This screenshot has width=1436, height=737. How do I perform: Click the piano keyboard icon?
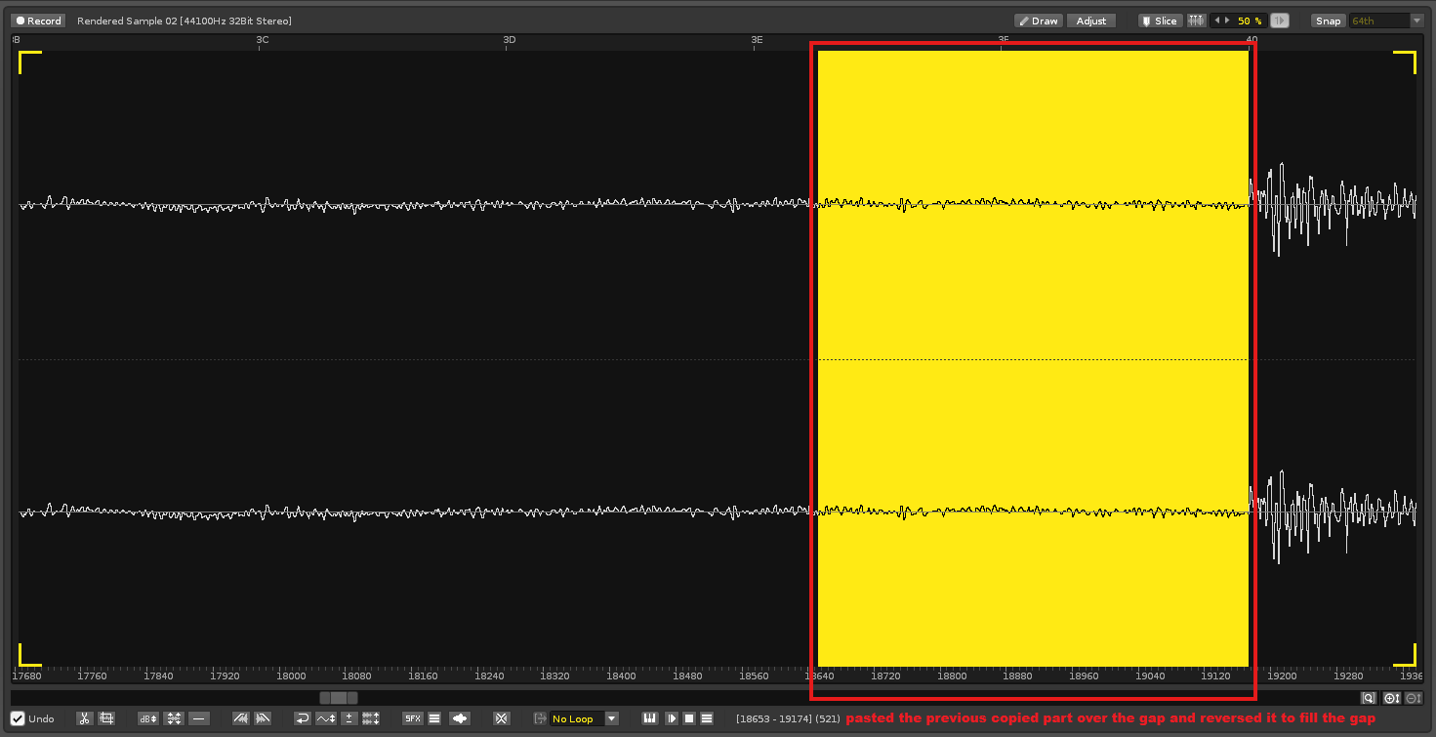(650, 718)
